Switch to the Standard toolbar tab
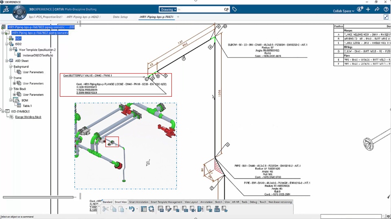391x219 pixels. point(107,202)
